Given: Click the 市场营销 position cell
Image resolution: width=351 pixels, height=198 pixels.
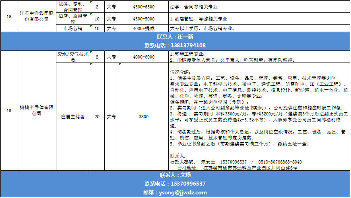Looking at the screenshot, I should pos(72,28).
